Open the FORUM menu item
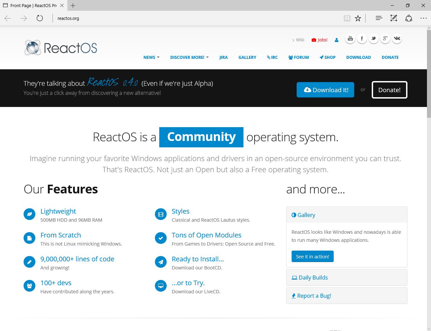The height and width of the screenshot is (331, 431). pyautogui.click(x=299, y=57)
